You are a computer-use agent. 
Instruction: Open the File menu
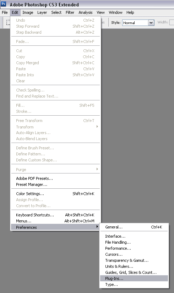click(x=5, y=12)
